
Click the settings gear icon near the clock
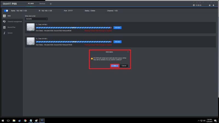(210, 5)
